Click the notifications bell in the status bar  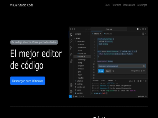pos(146,96)
